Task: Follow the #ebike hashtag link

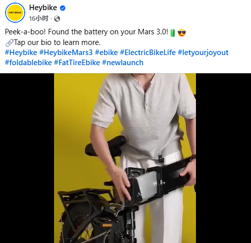Action: pyautogui.click(x=106, y=53)
